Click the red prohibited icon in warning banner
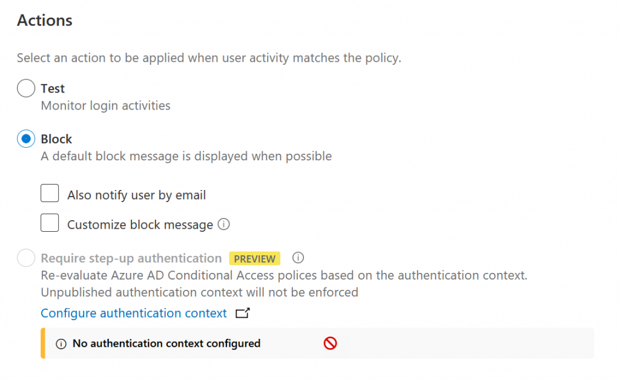620x380 pixels. point(330,343)
